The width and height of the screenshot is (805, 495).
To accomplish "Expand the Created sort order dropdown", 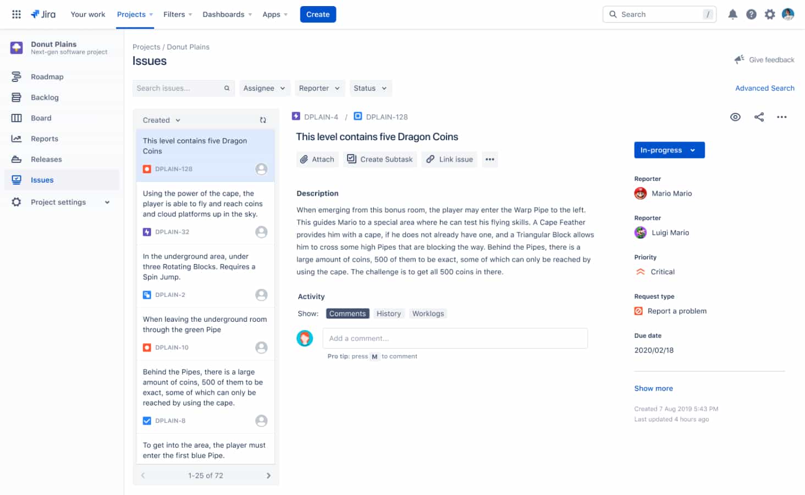I will [x=160, y=119].
